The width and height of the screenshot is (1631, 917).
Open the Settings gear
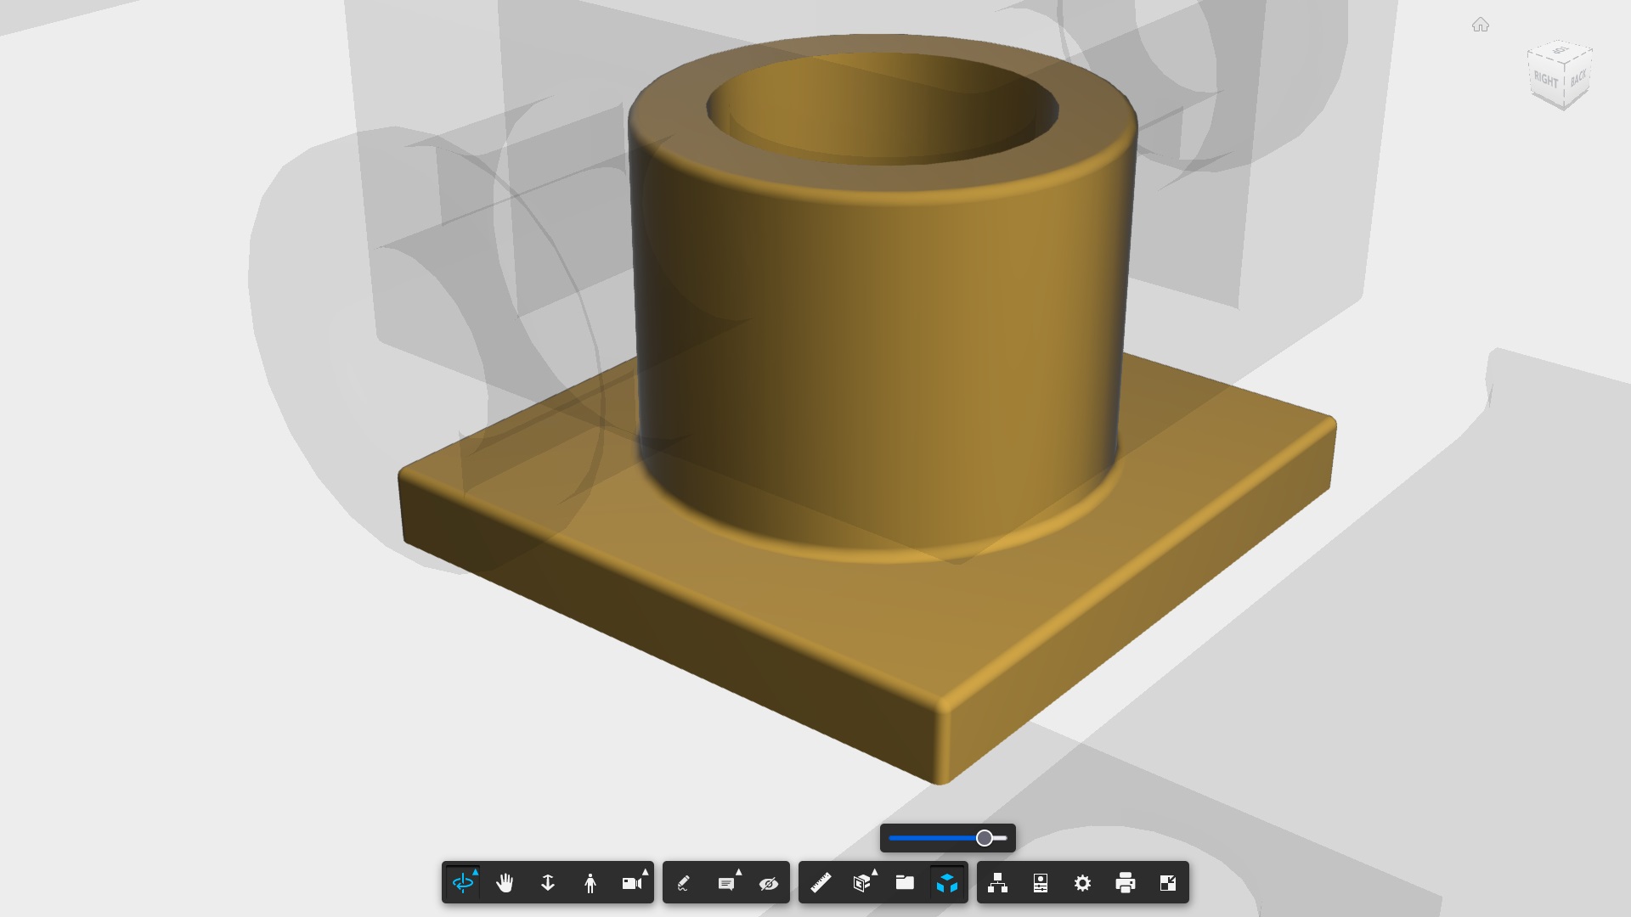coord(1083,883)
